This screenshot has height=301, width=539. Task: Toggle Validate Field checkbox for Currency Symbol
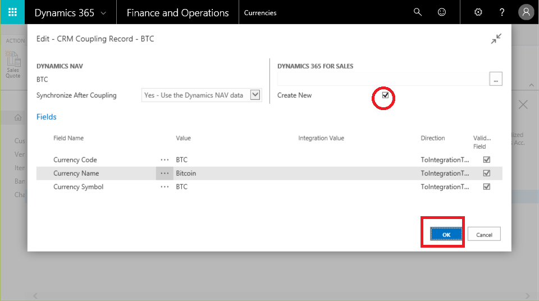tap(487, 187)
